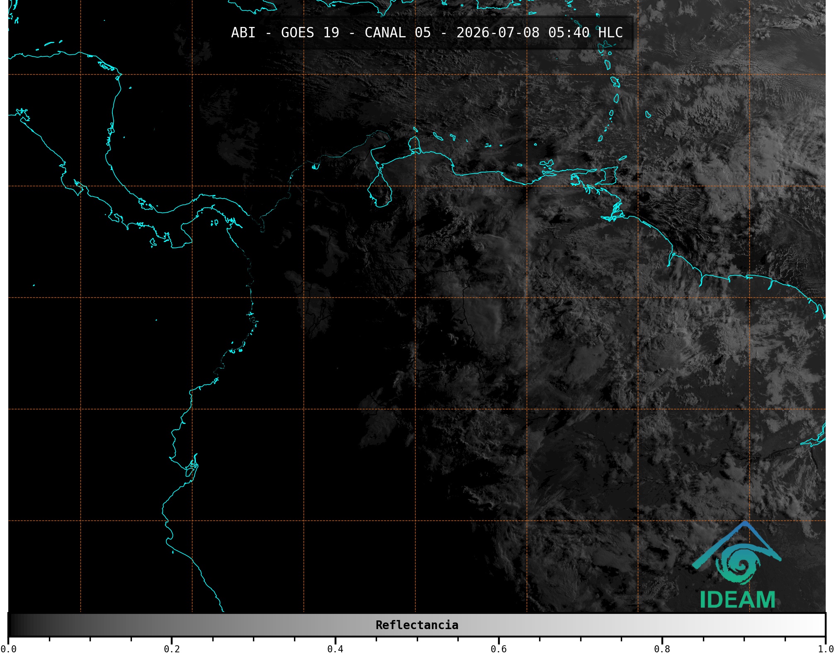
Task: Click the timestamp '2026-07-08 05:40 HLC'
Action: tap(540, 33)
